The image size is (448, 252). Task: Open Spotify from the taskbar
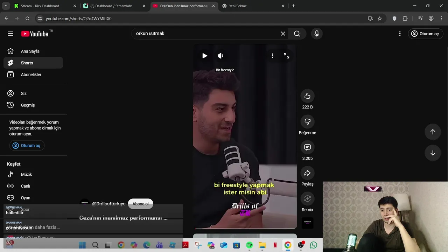point(249,245)
